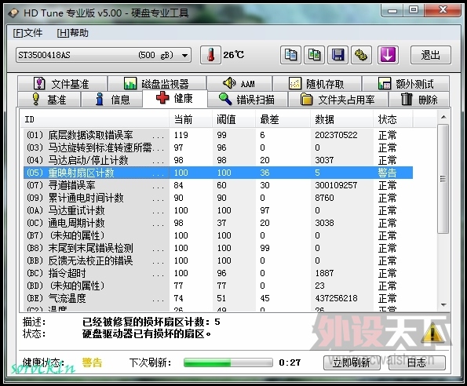Copy info to clipboard icon
The width and height of the screenshot is (467, 386).
click(290, 55)
